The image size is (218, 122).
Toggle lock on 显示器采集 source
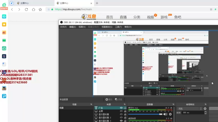(125, 114)
